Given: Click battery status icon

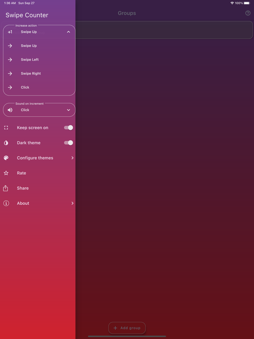Looking at the screenshot, I should pos(247,3).
